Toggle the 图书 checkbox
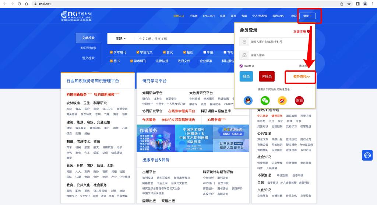 pos(111,61)
